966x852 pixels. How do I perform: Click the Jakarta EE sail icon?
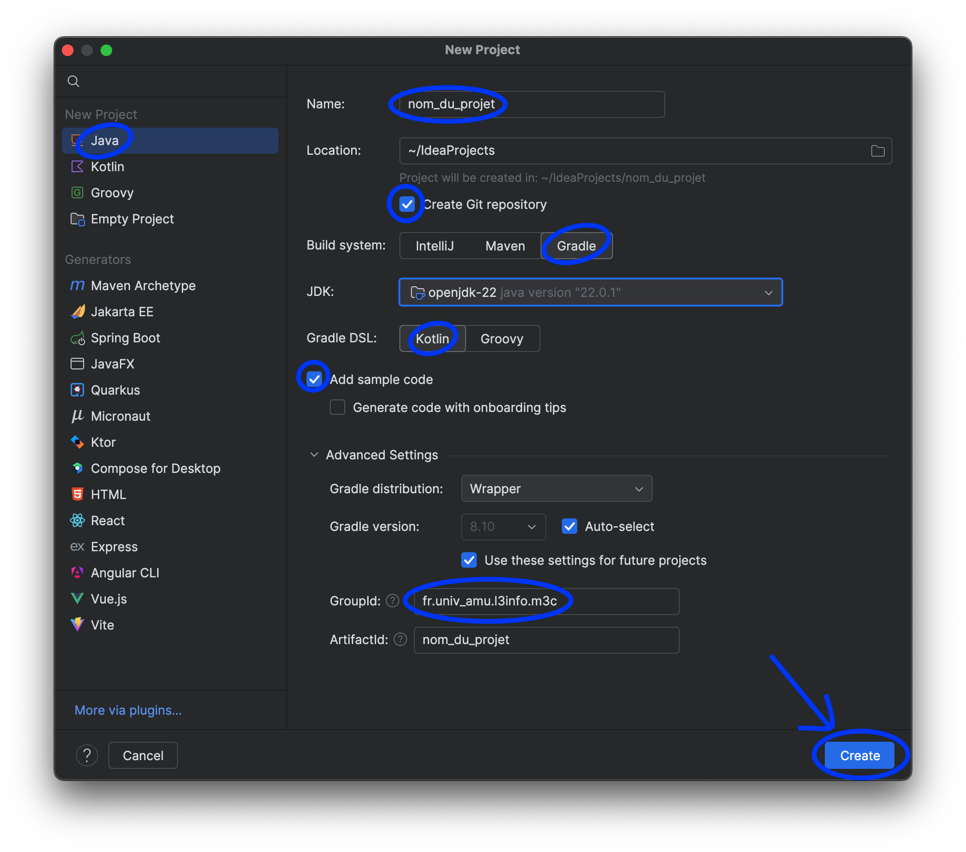(x=77, y=312)
